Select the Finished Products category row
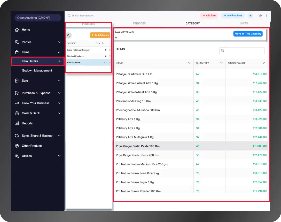The image size is (281, 222). (88, 56)
